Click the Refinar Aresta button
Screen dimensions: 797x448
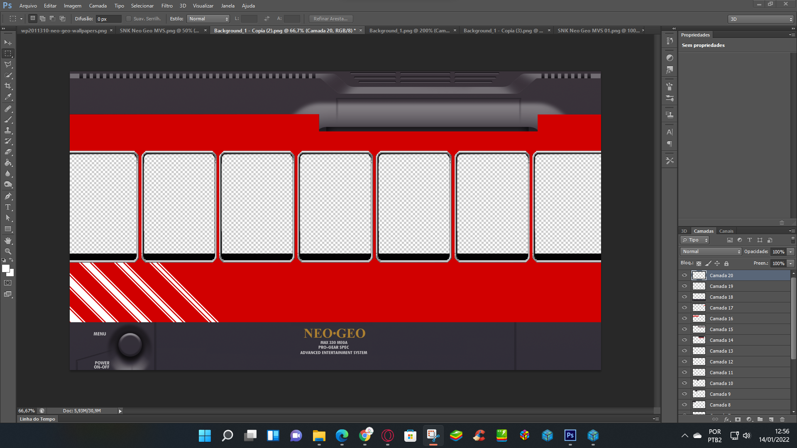pyautogui.click(x=331, y=19)
